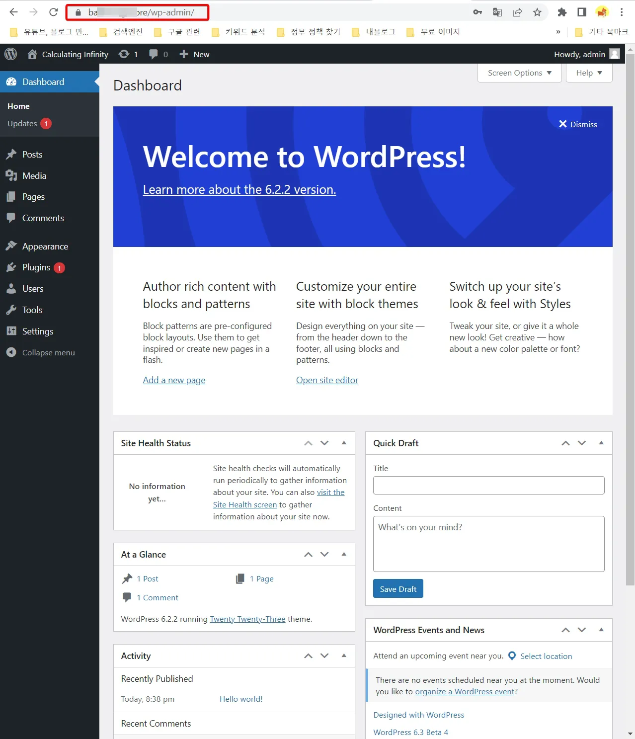635x739 pixels.
Task: Click the Add a new page link
Action: click(174, 380)
